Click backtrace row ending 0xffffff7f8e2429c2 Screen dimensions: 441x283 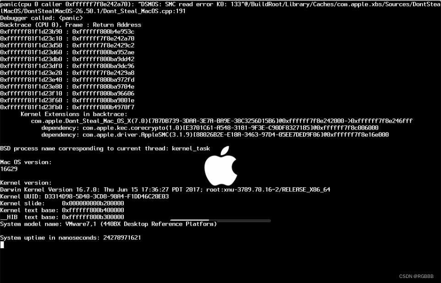67,45
